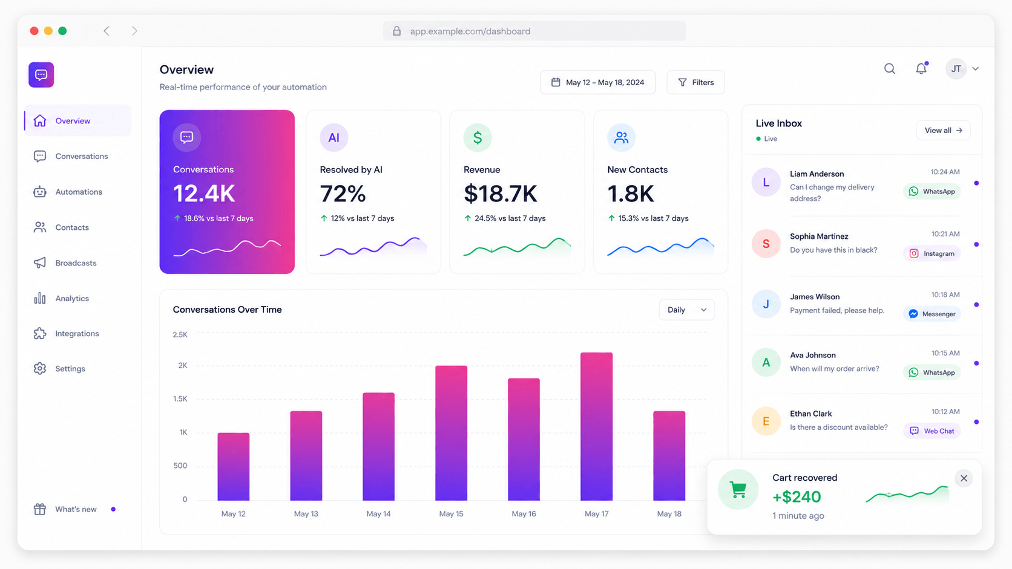Image resolution: width=1012 pixels, height=569 pixels.
Task: Open the Daily interval dropdown
Action: [686, 310]
